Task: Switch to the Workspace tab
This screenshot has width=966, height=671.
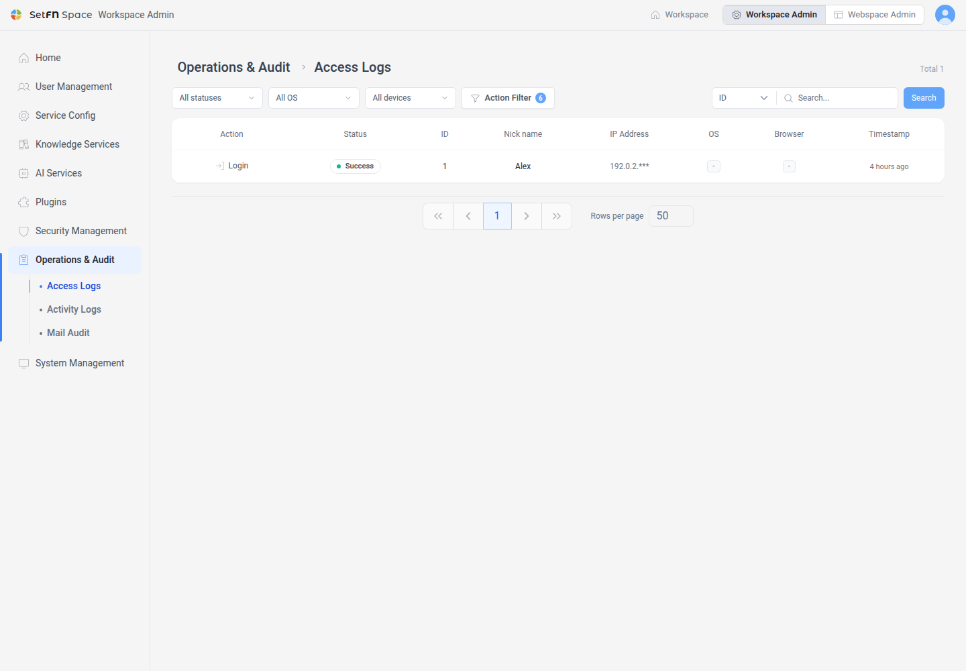Action: [680, 15]
